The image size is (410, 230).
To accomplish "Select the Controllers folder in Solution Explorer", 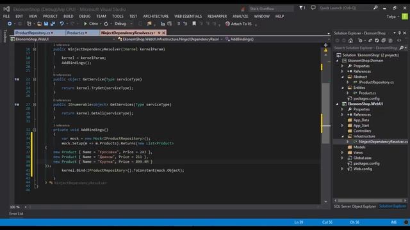I will [362, 131].
